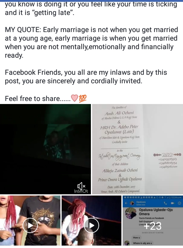Image resolution: width=183 pixels, height=248 pixels.
Task: Open the +23 more photos overlay
Action: pos(153,226)
